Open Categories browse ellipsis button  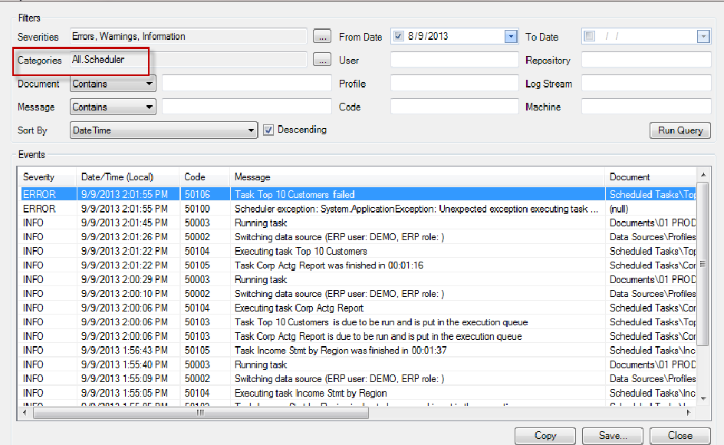coord(322,60)
